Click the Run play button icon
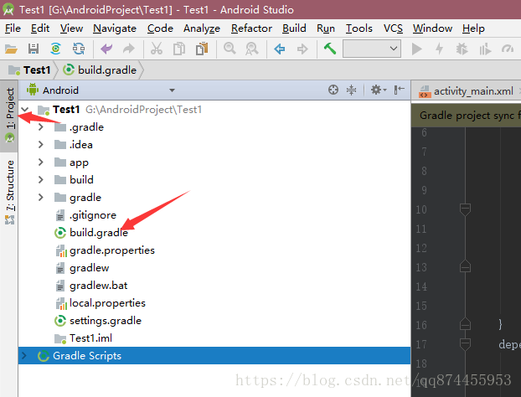Image resolution: width=521 pixels, height=397 pixels. tap(416, 49)
